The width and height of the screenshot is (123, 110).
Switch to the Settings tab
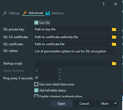(x=11, y=13)
